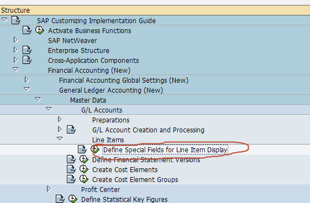Image resolution: width=310 pixels, height=203 pixels.
Task: Execute Create Cost Elements activity icon
Action: 84,169
